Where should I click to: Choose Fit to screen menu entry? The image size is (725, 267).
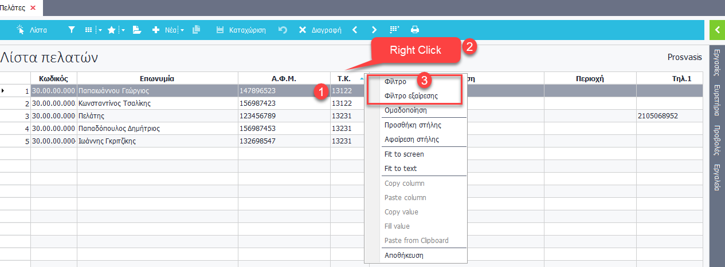(404, 154)
